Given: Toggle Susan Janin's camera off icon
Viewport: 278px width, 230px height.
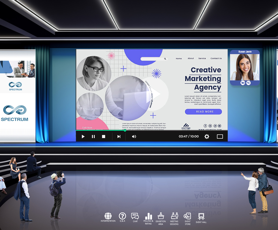Looking at the screenshot, I should pos(243,83).
